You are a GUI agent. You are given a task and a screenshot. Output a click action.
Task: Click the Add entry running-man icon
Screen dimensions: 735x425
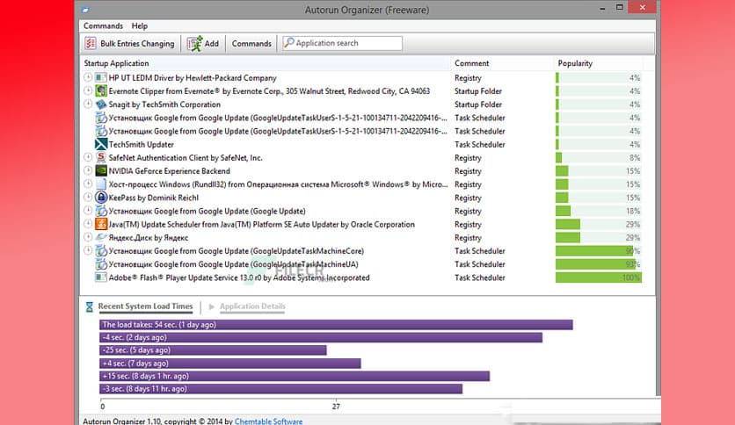point(194,44)
